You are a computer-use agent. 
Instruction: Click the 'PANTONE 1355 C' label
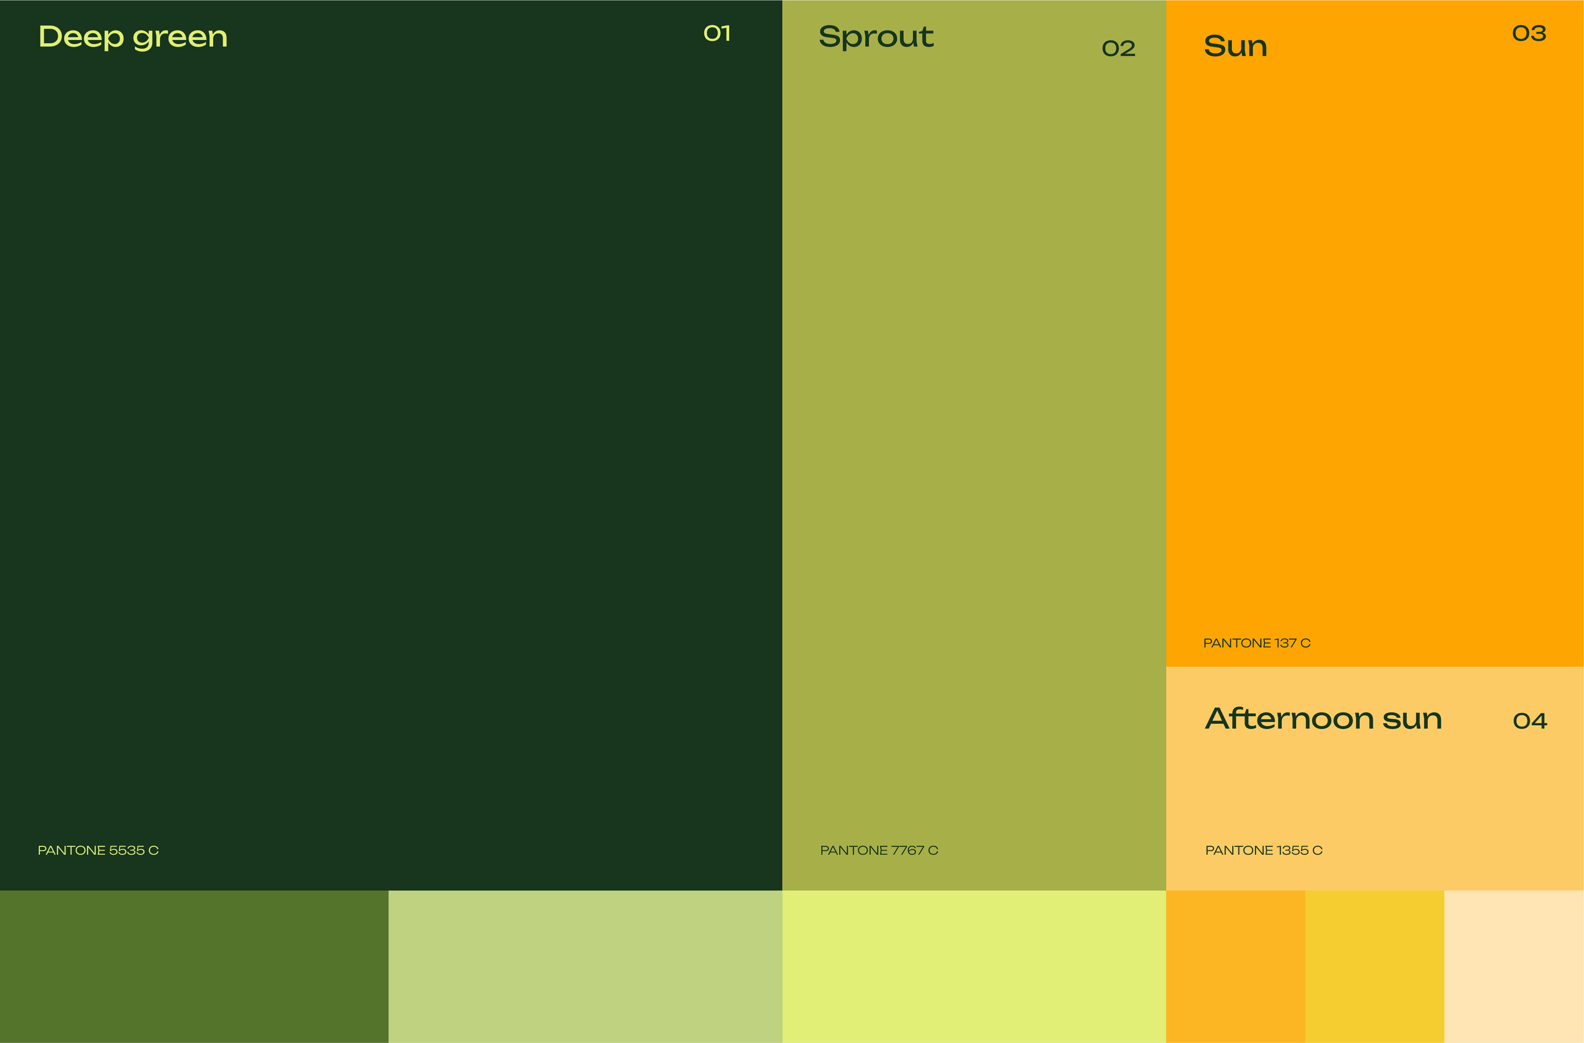pyautogui.click(x=1264, y=850)
